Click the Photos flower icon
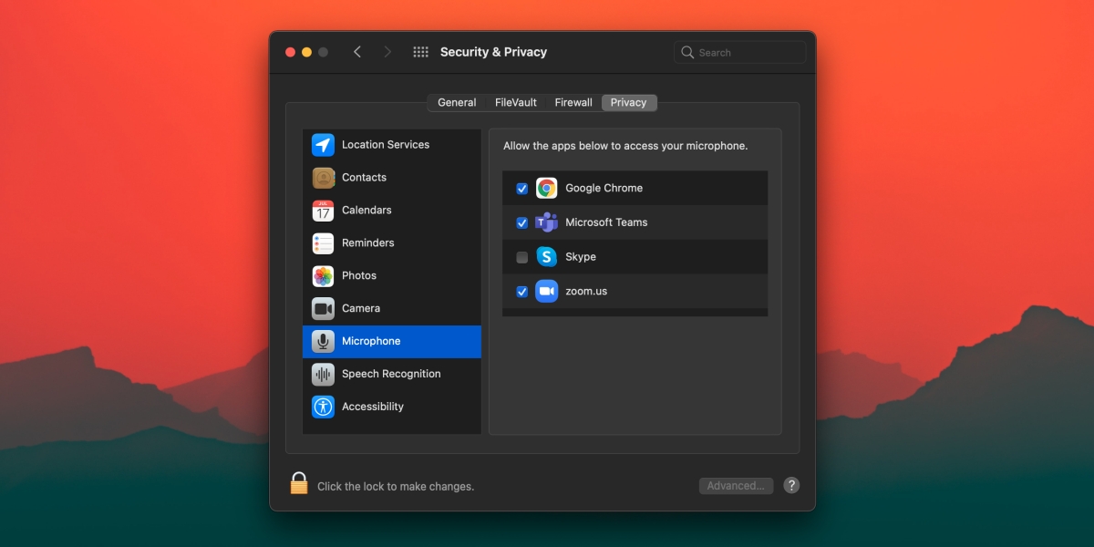1094x547 pixels. tap(323, 276)
